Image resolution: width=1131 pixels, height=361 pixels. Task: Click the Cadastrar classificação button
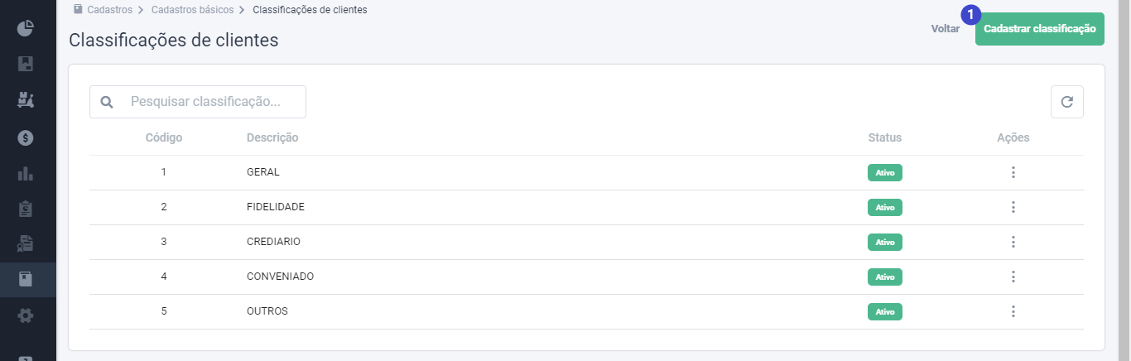pos(1040,29)
